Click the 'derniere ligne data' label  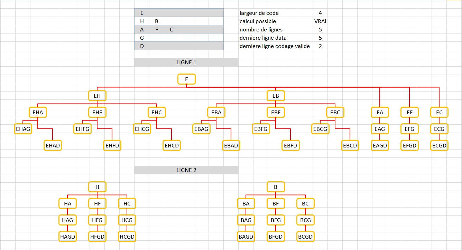263,38
